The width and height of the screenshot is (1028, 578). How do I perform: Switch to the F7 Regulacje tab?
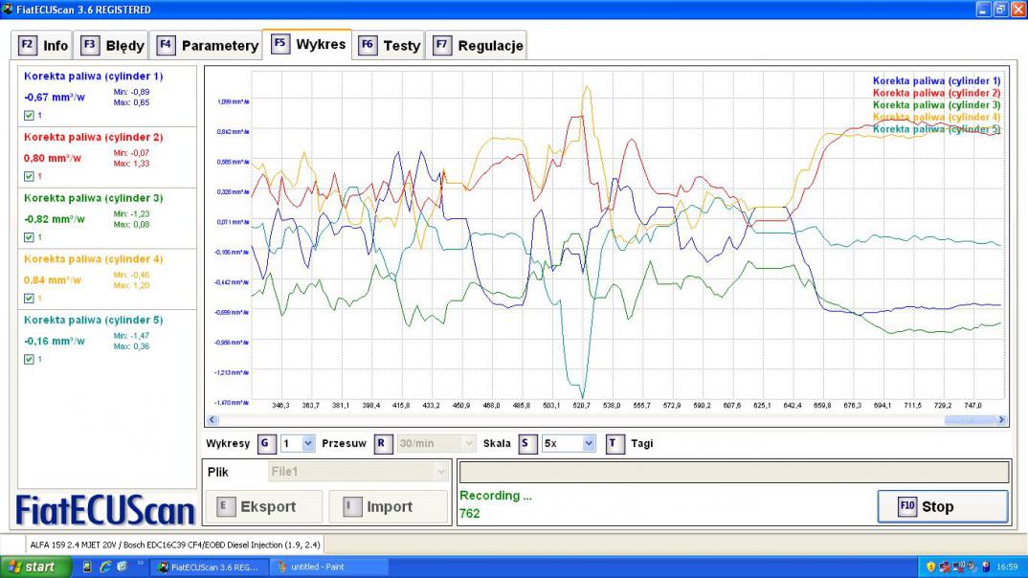[x=477, y=45]
